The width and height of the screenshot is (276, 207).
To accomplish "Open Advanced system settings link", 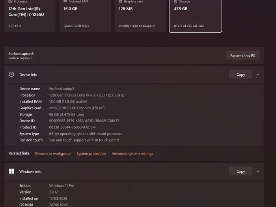I will tap(132, 153).
